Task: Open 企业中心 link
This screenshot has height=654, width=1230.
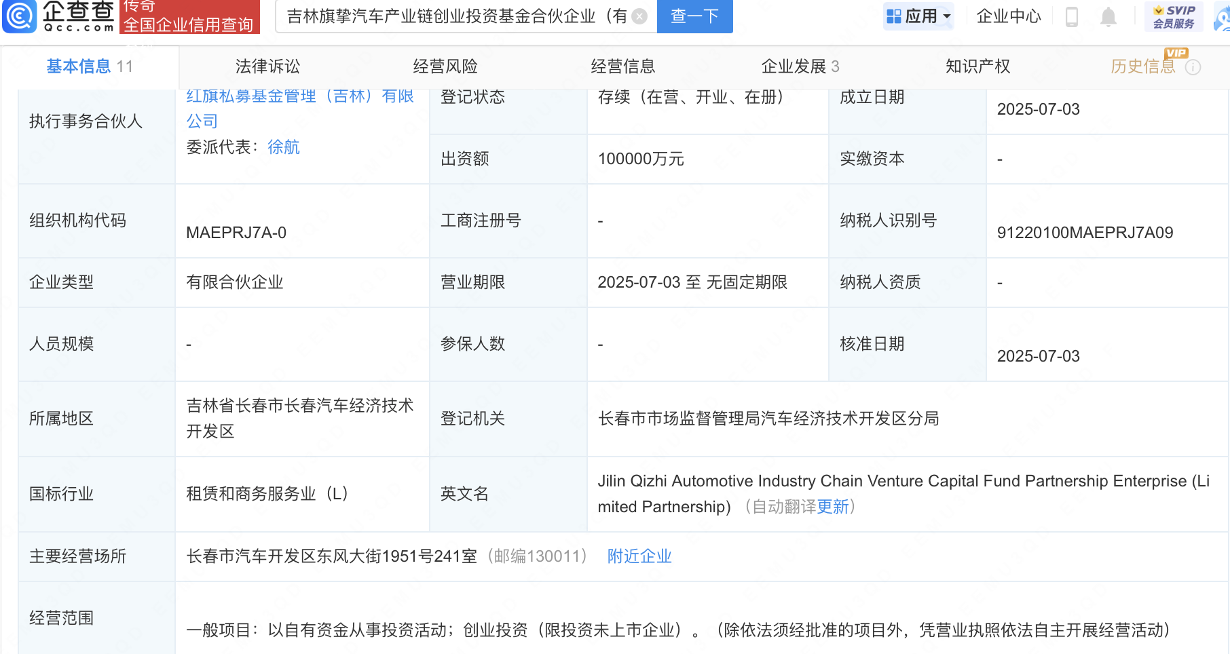Action: pos(1009,16)
